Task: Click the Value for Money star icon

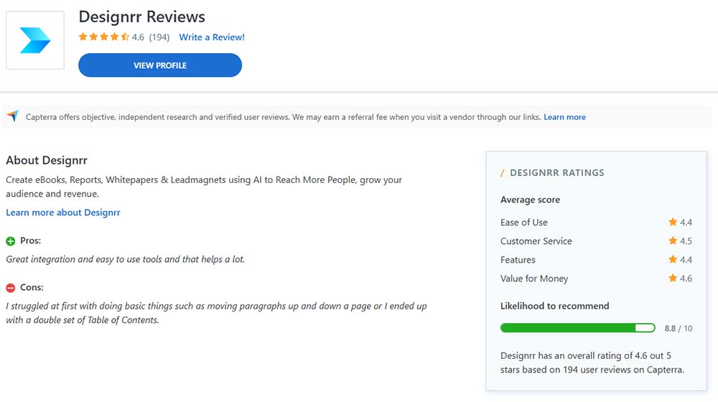Action: pyautogui.click(x=673, y=279)
